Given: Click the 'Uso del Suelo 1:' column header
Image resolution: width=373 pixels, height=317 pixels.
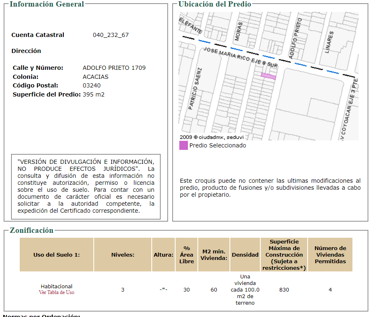Looking at the screenshot, I should [x=57, y=255].
